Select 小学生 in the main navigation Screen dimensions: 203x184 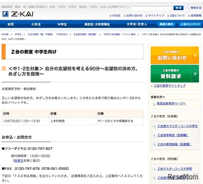[x=36, y=24]
